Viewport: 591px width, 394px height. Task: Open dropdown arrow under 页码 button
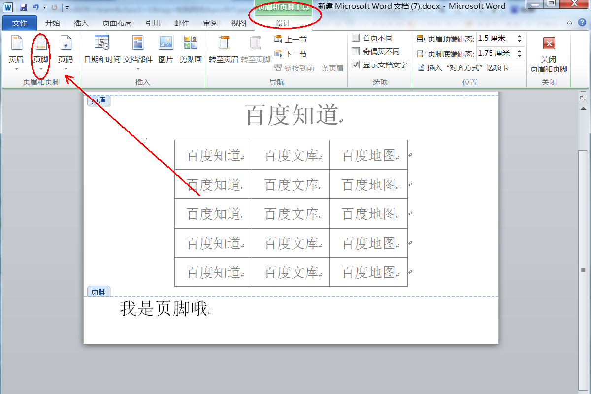[x=66, y=69]
